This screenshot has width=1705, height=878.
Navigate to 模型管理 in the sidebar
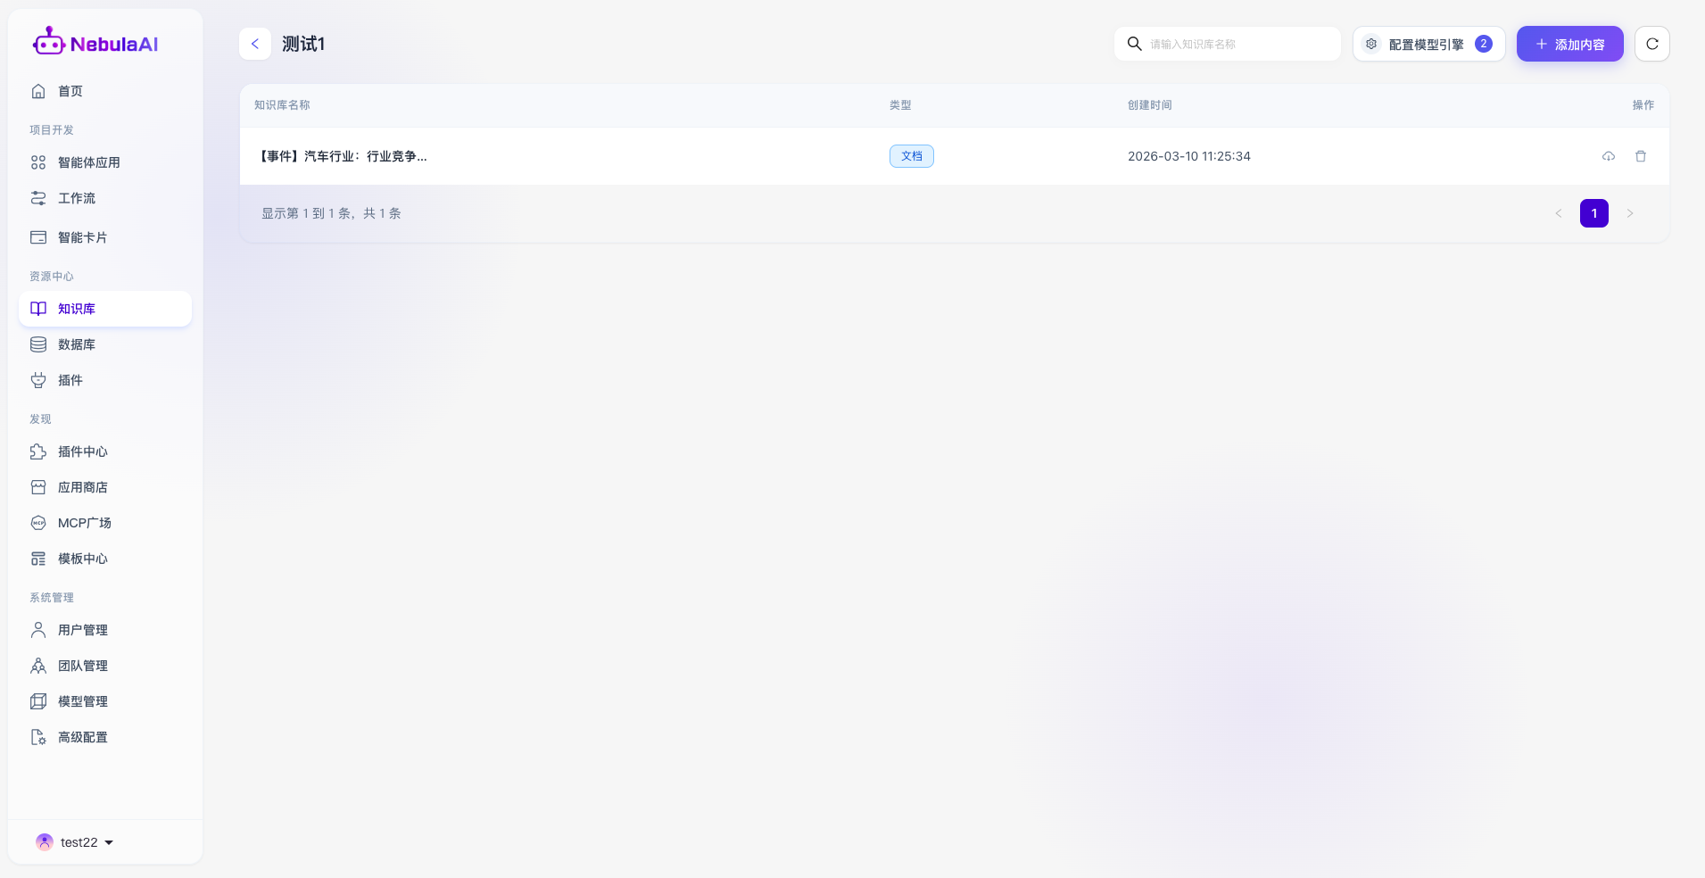82,701
